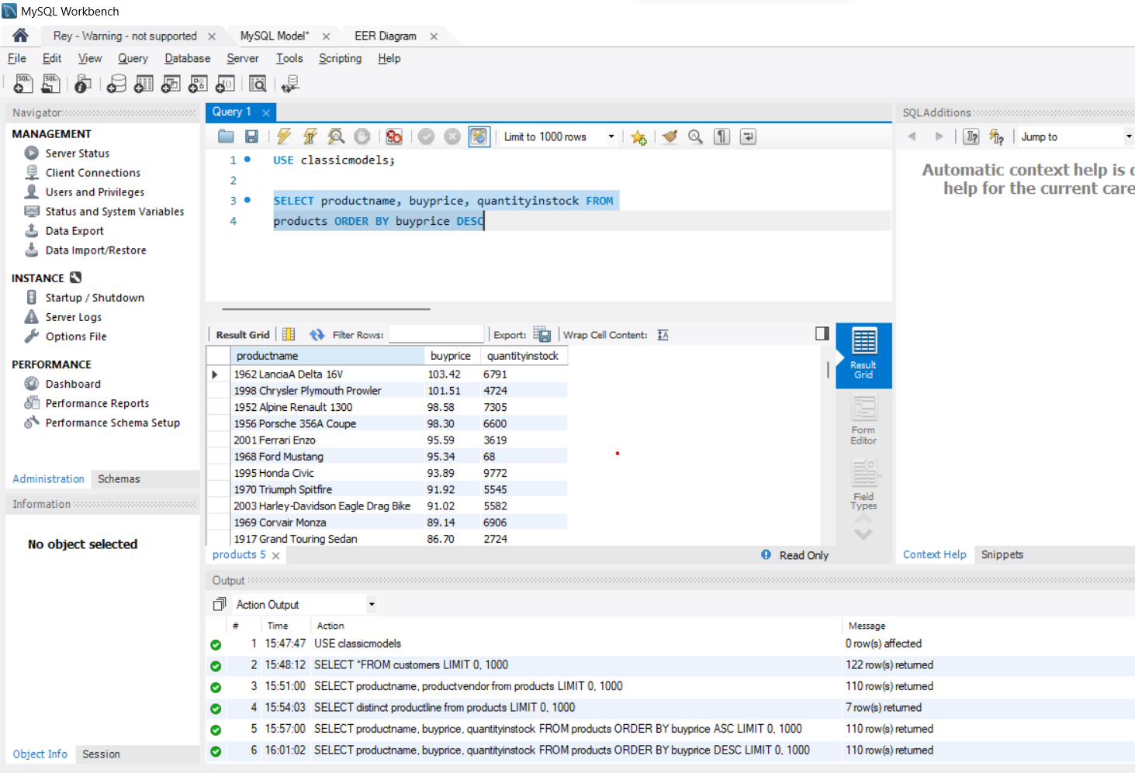1135x773 pixels.
Task: Open the find panel with the magnifier icon
Action: coord(695,136)
